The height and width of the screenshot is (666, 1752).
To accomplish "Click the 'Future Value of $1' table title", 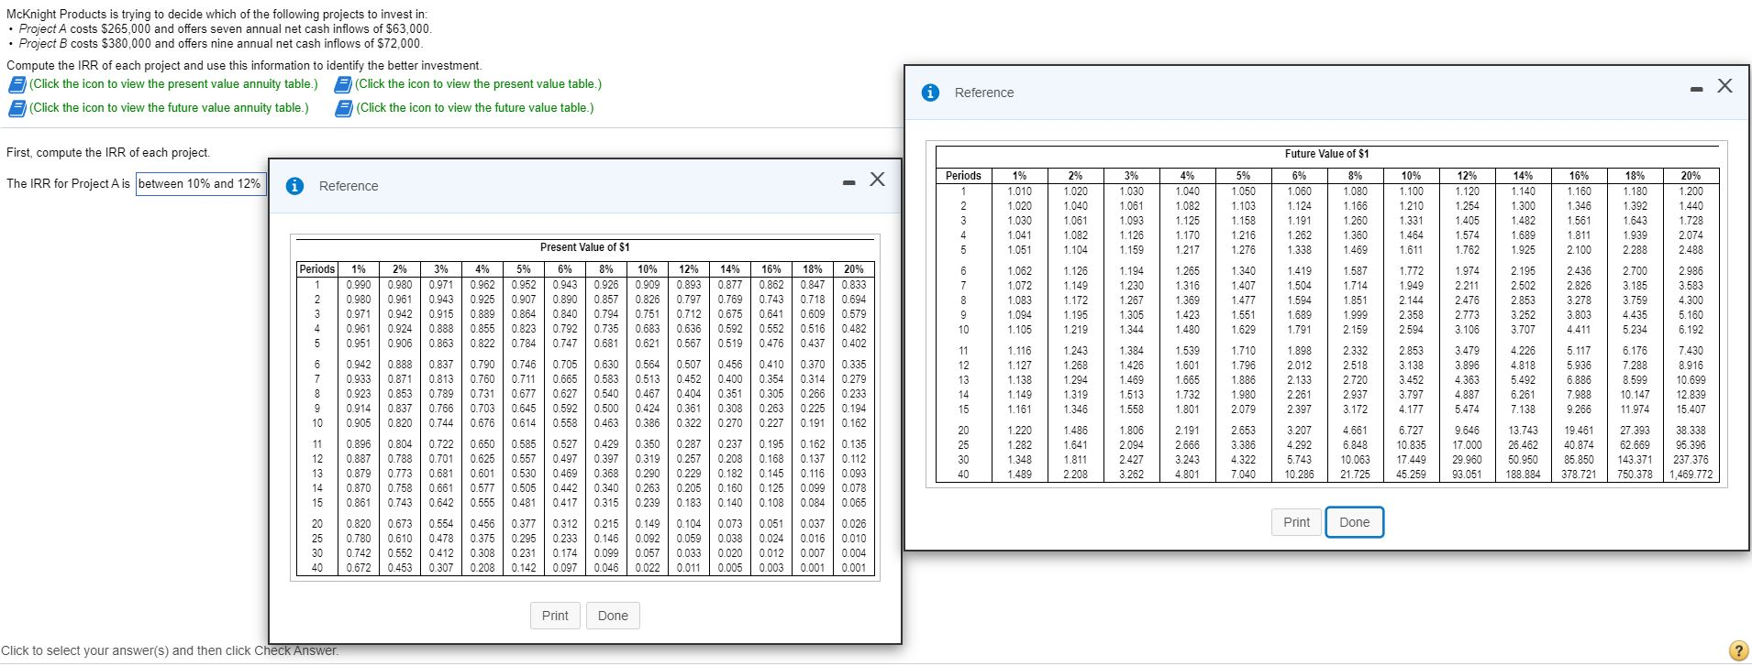I will click(x=1326, y=154).
